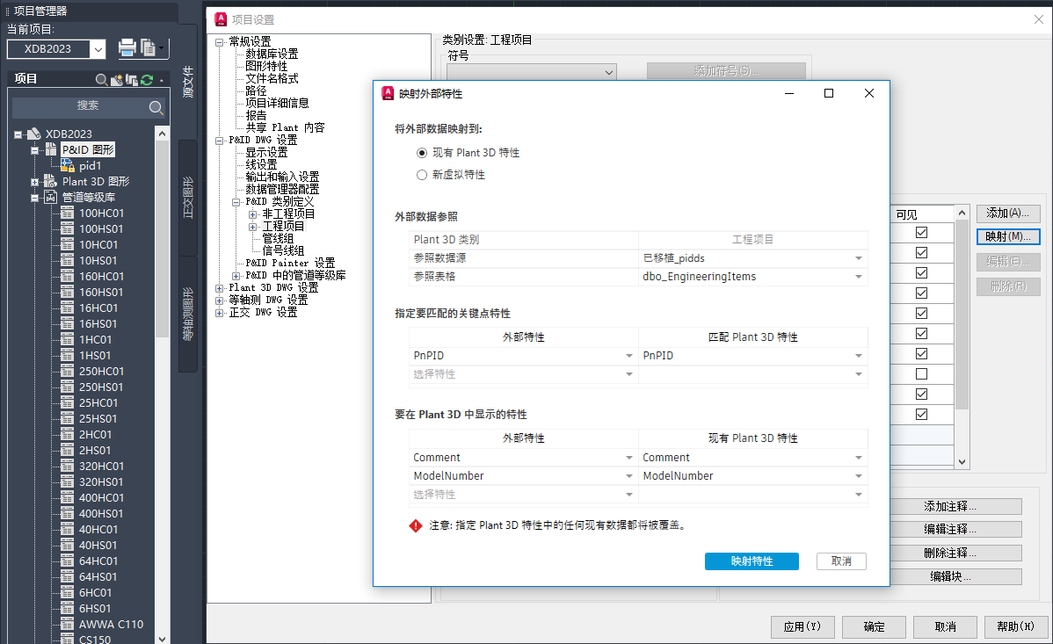The width and height of the screenshot is (1053, 644).
Task: Select 数据库设置 in the settings tree
Action: point(272,54)
